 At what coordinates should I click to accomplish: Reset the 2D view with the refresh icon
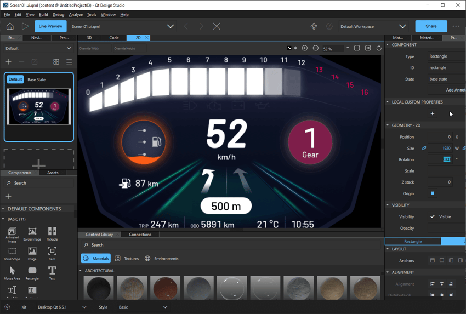coord(379,48)
